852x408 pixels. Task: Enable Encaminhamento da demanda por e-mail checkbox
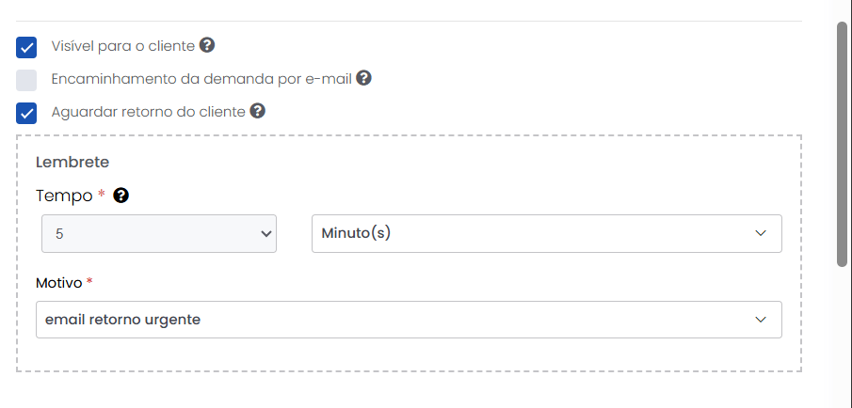26,80
